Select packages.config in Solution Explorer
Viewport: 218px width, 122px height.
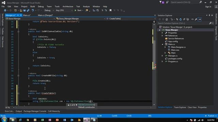175,59
